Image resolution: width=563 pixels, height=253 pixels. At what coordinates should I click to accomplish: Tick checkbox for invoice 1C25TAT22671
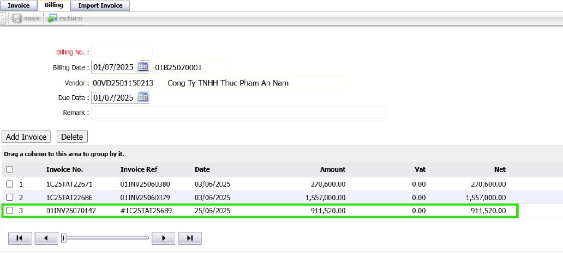(x=9, y=184)
